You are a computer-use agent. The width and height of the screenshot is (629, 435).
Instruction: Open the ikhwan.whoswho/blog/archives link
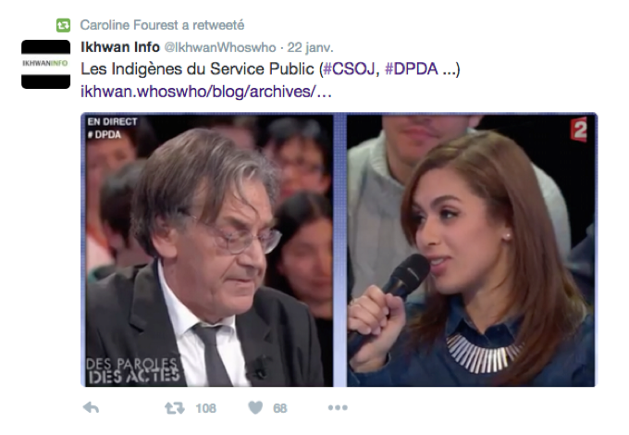point(206,92)
